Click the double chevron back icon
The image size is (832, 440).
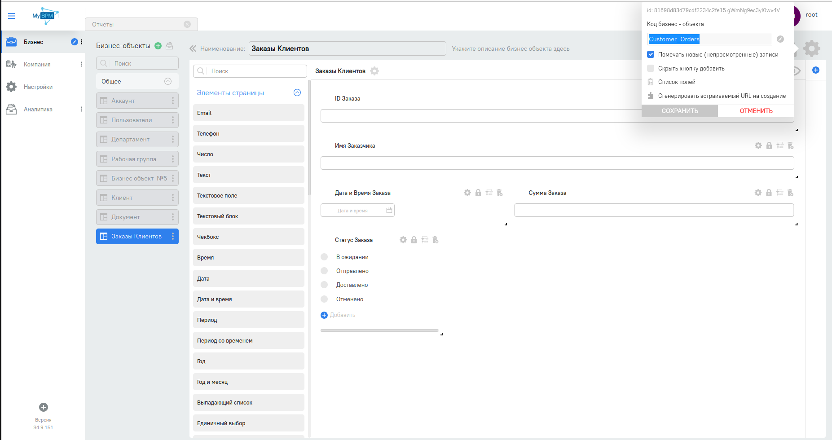[193, 48]
